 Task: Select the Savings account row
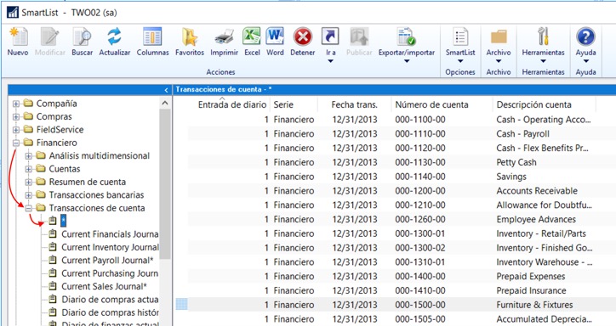(x=402, y=177)
